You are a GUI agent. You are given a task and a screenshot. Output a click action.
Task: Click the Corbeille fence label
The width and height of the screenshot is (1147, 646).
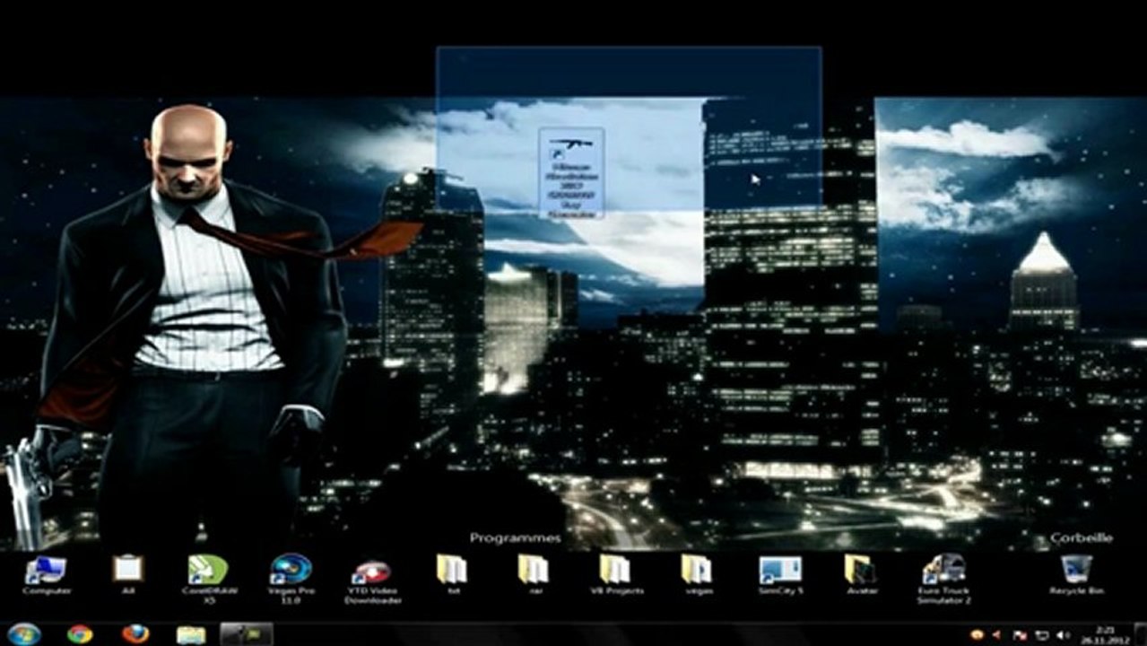pos(1082,538)
